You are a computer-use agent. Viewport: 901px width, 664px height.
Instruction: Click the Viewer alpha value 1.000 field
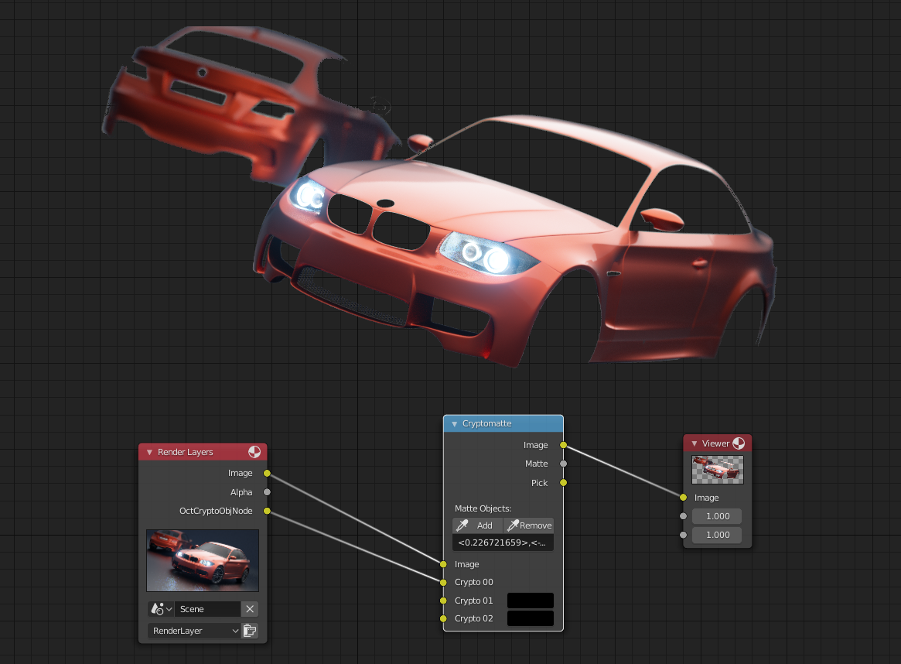(717, 516)
